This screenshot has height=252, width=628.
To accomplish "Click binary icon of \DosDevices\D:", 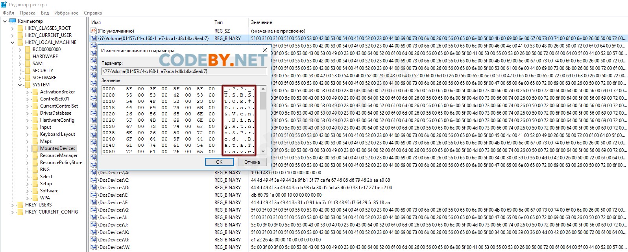I will [94, 188].
